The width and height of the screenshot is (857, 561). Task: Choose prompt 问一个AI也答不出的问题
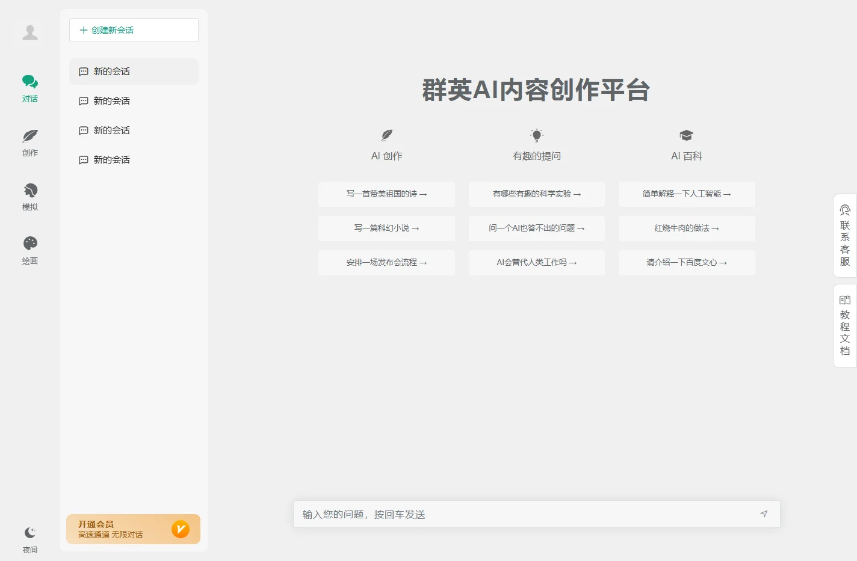(x=537, y=228)
